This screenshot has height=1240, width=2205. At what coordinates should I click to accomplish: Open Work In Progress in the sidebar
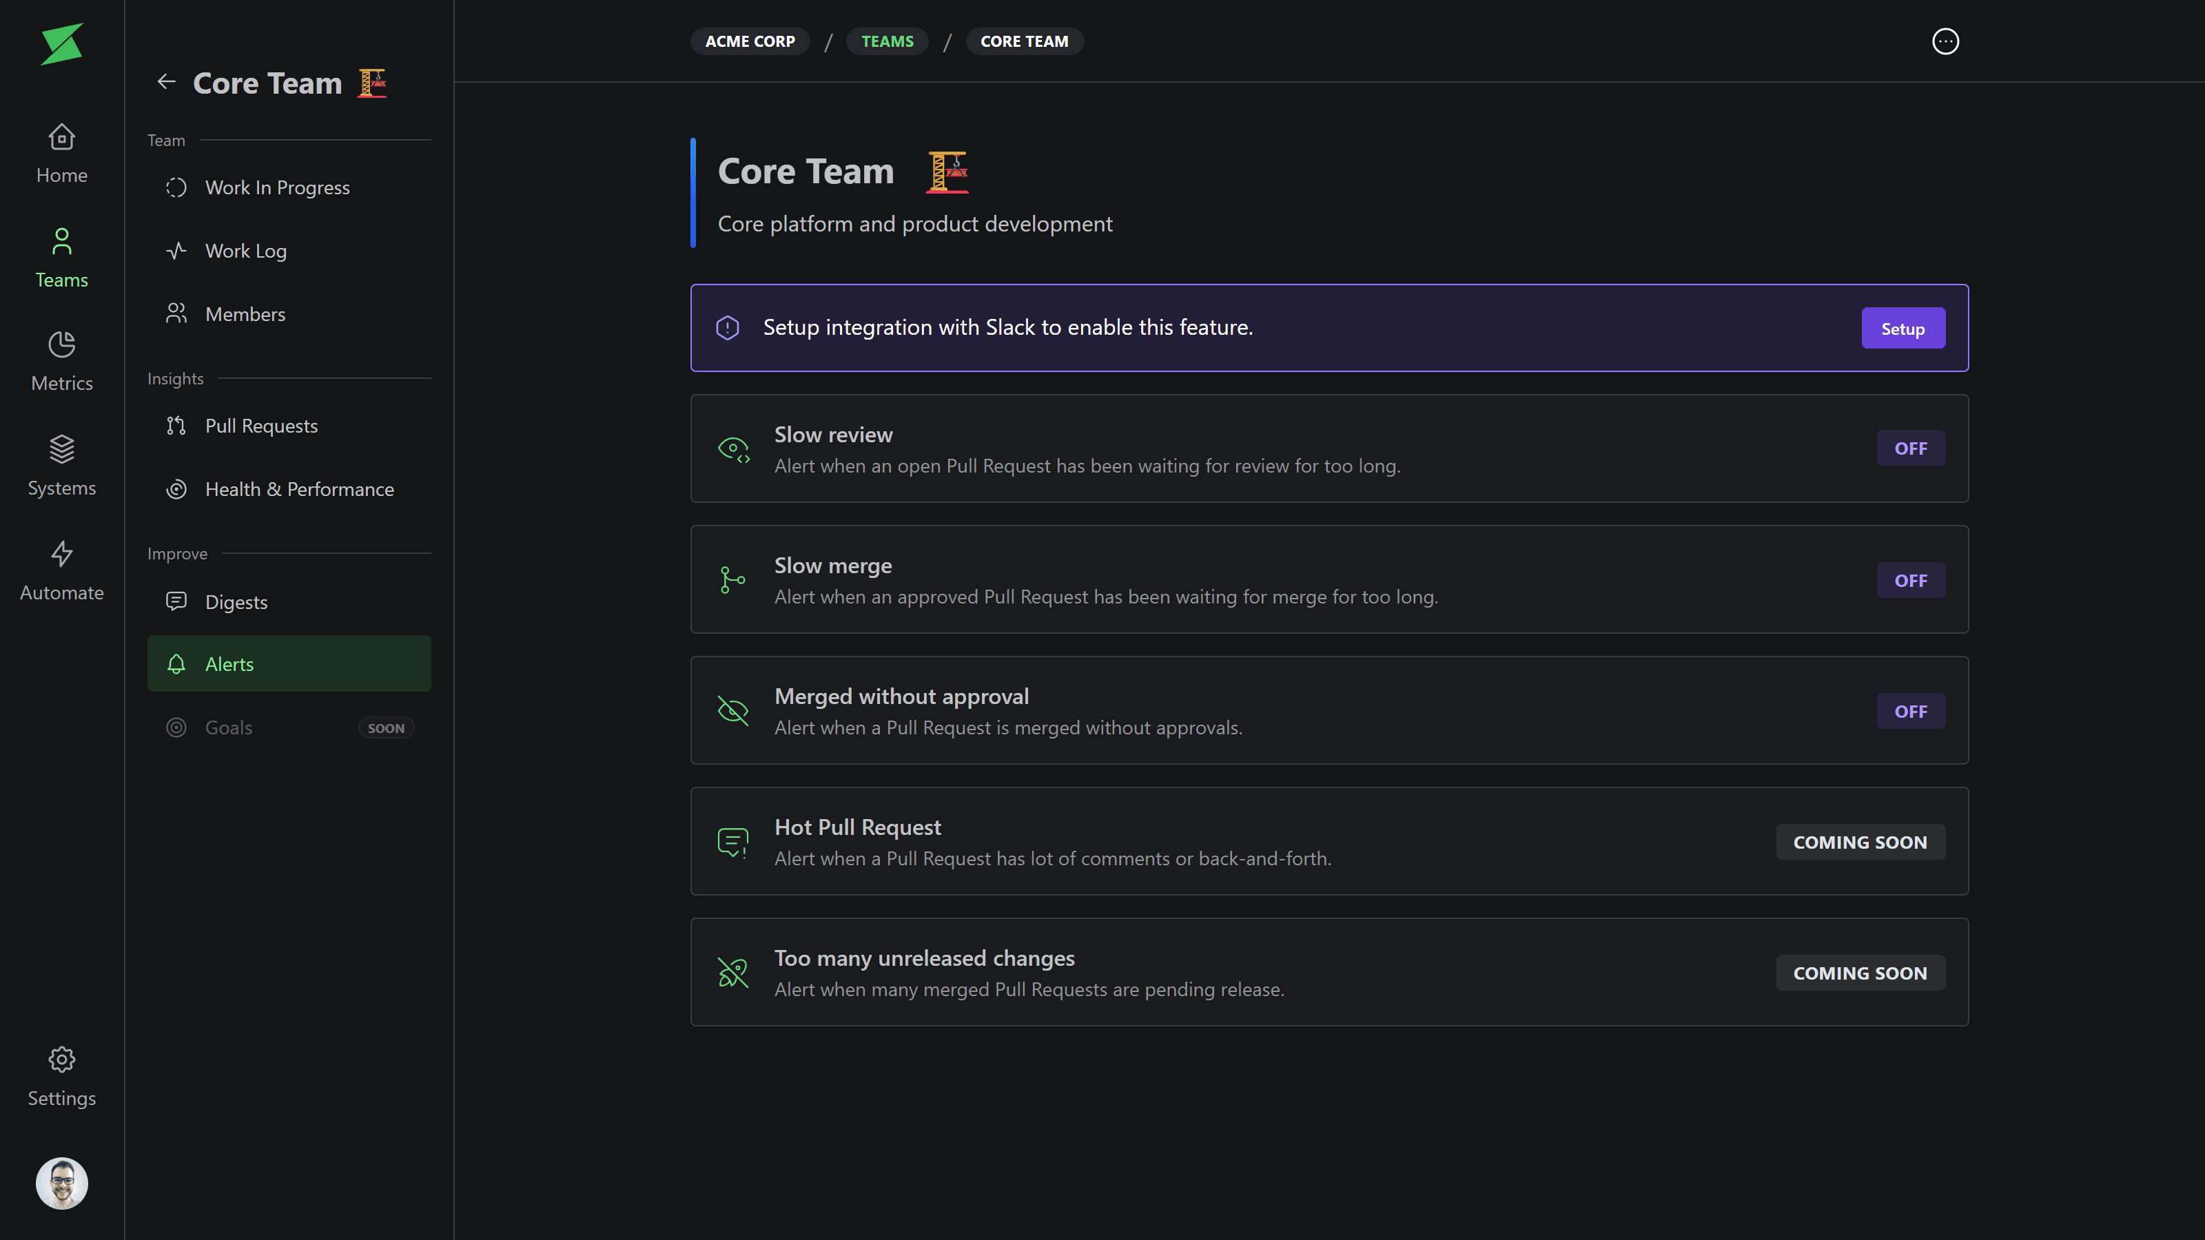pyautogui.click(x=277, y=187)
